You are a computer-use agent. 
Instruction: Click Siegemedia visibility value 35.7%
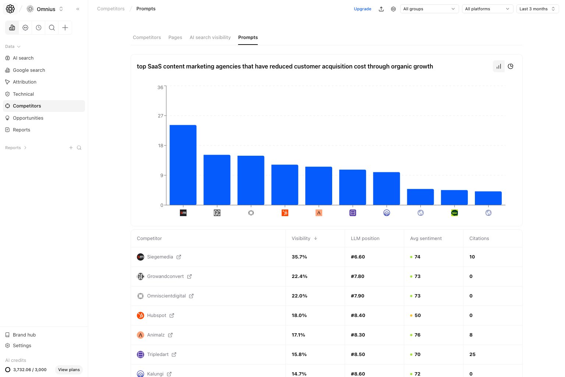(x=299, y=257)
